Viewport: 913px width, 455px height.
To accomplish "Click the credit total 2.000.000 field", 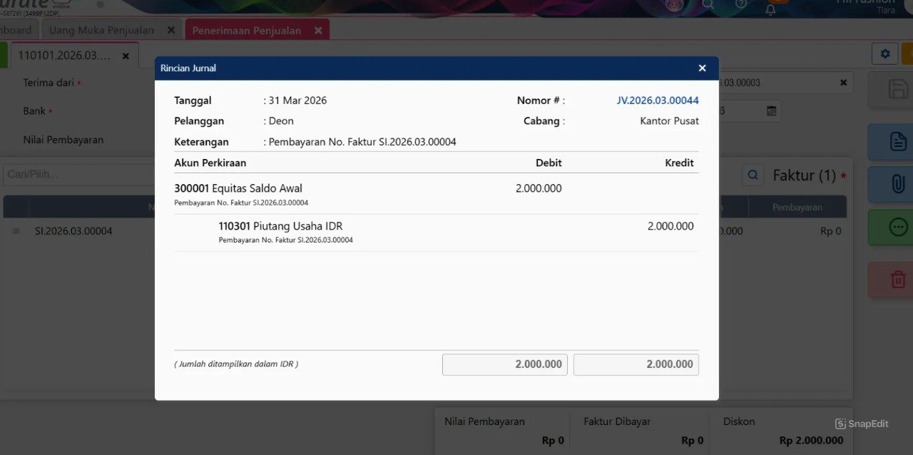I will point(636,364).
